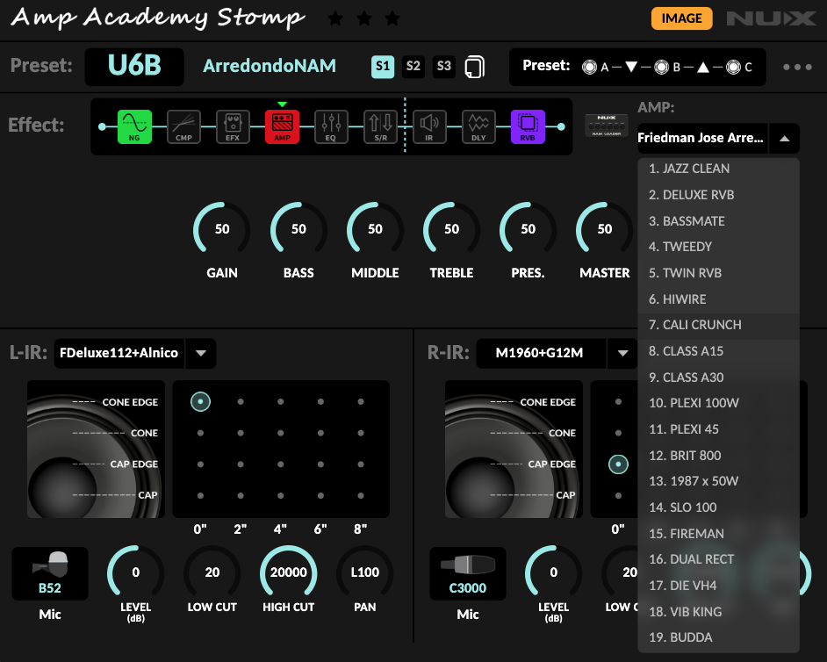
Task: Click the M1960+G12M IR name
Action: coord(540,353)
